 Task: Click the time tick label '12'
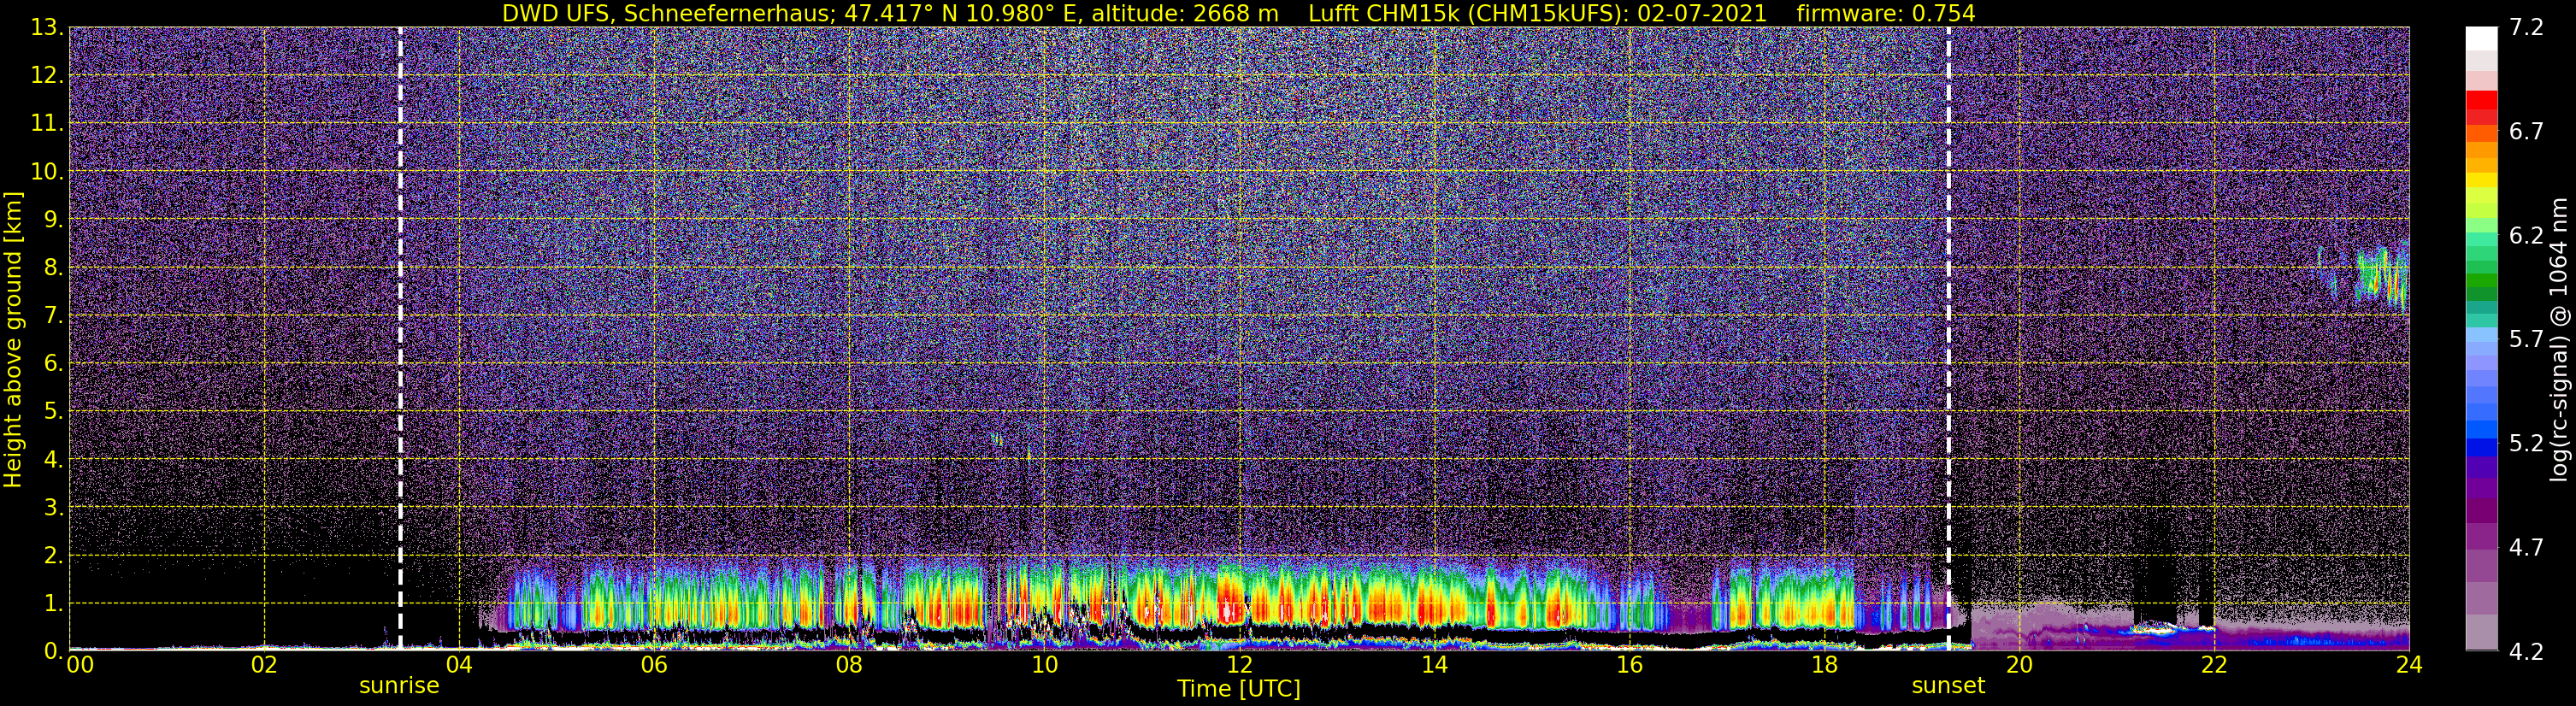pos(1238,666)
